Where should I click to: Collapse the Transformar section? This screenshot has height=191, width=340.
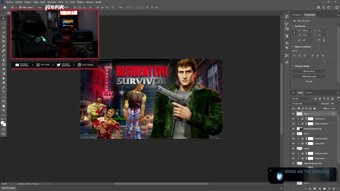pos(293,26)
